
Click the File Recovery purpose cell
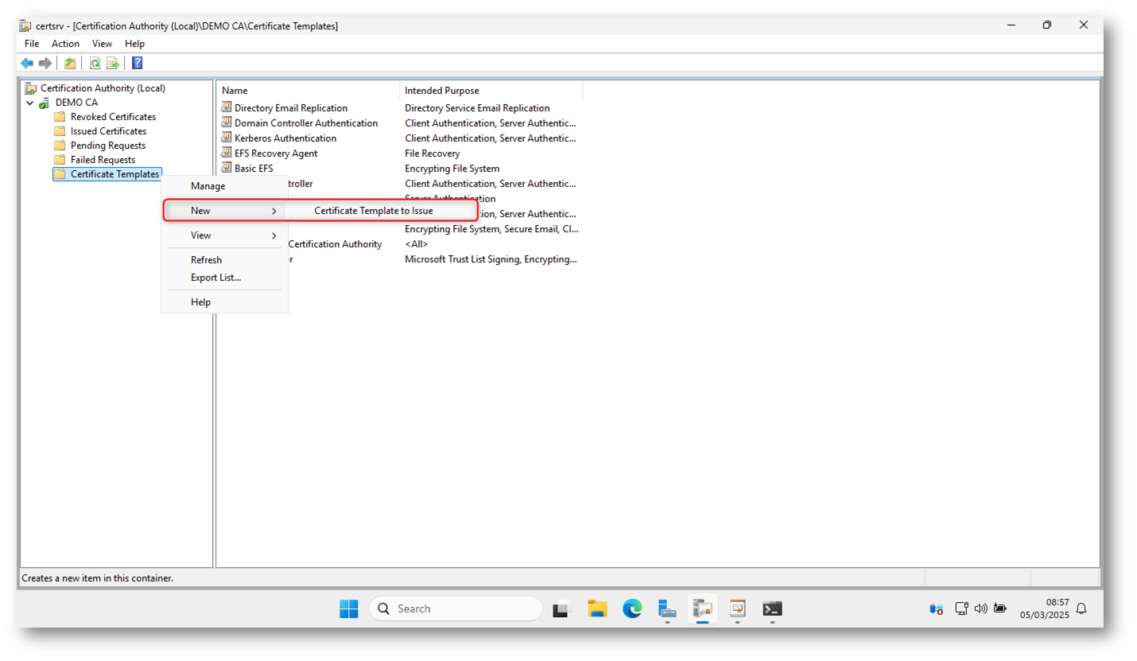click(433, 154)
